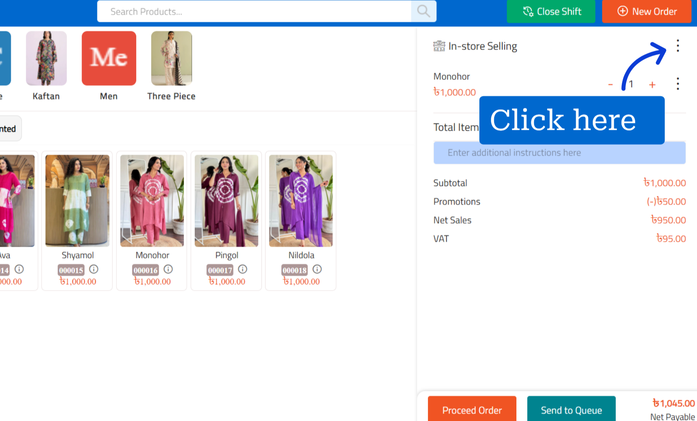
Task: Click the additional instructions input field
Action: pyautogui.click(x=560, y=153)
